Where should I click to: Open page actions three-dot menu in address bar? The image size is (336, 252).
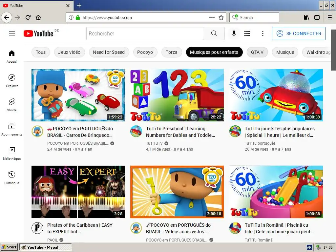tap(212, 17)
